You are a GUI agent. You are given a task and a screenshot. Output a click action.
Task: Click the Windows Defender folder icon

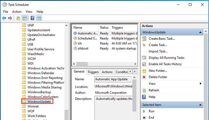coord(24,73)
